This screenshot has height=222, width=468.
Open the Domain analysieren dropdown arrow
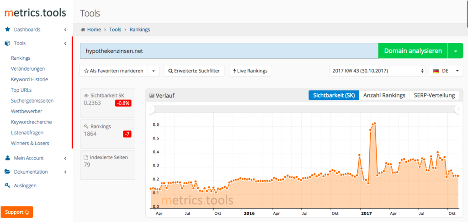[456, 51]
